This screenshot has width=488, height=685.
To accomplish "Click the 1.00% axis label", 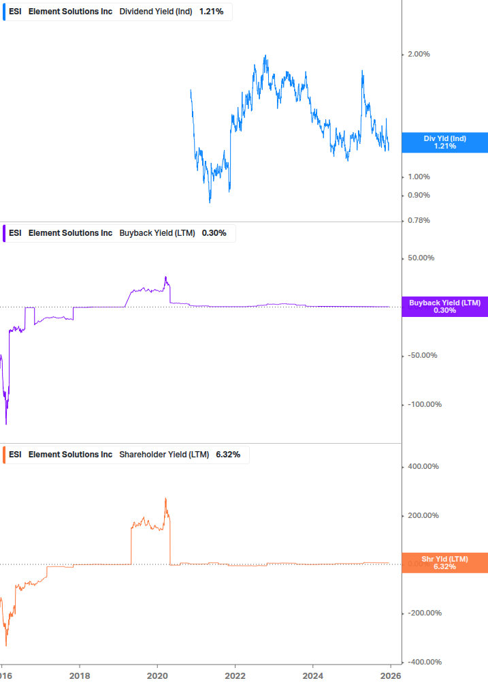I will pyautogui.click(x=419, y=177).
